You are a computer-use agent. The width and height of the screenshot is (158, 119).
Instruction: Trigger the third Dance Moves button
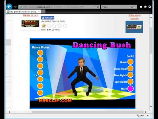40,66
